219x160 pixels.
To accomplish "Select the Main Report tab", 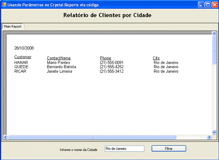I will tap(12, 27).
